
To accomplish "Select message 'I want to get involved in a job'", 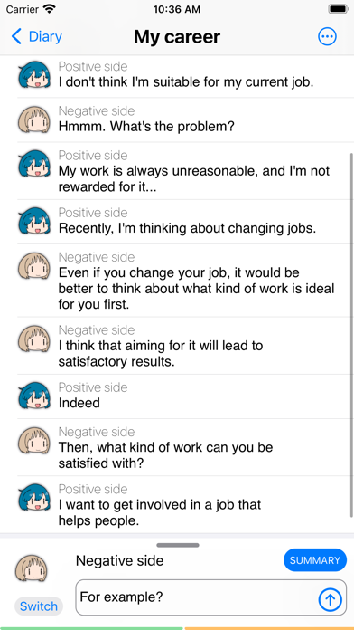I will coord(185,505).
